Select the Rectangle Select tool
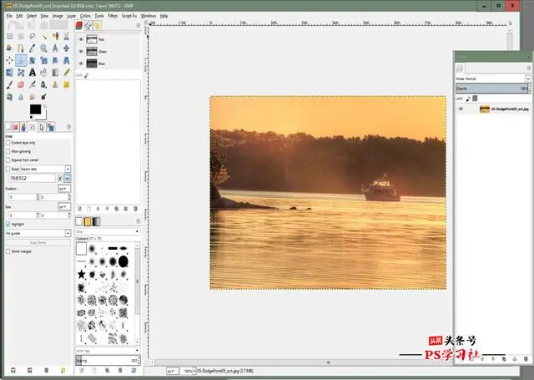534x380 pixels. click(9, 36)
